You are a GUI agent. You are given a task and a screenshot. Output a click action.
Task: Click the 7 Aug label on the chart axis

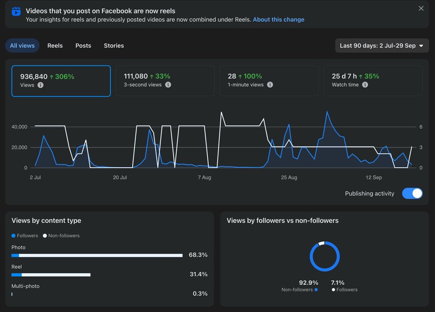click(x=204, y=178)
